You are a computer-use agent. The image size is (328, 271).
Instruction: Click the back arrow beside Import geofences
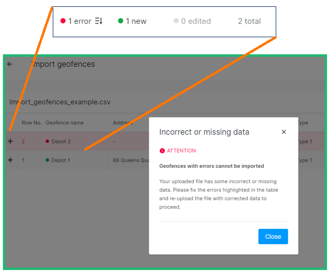[10, 64]
